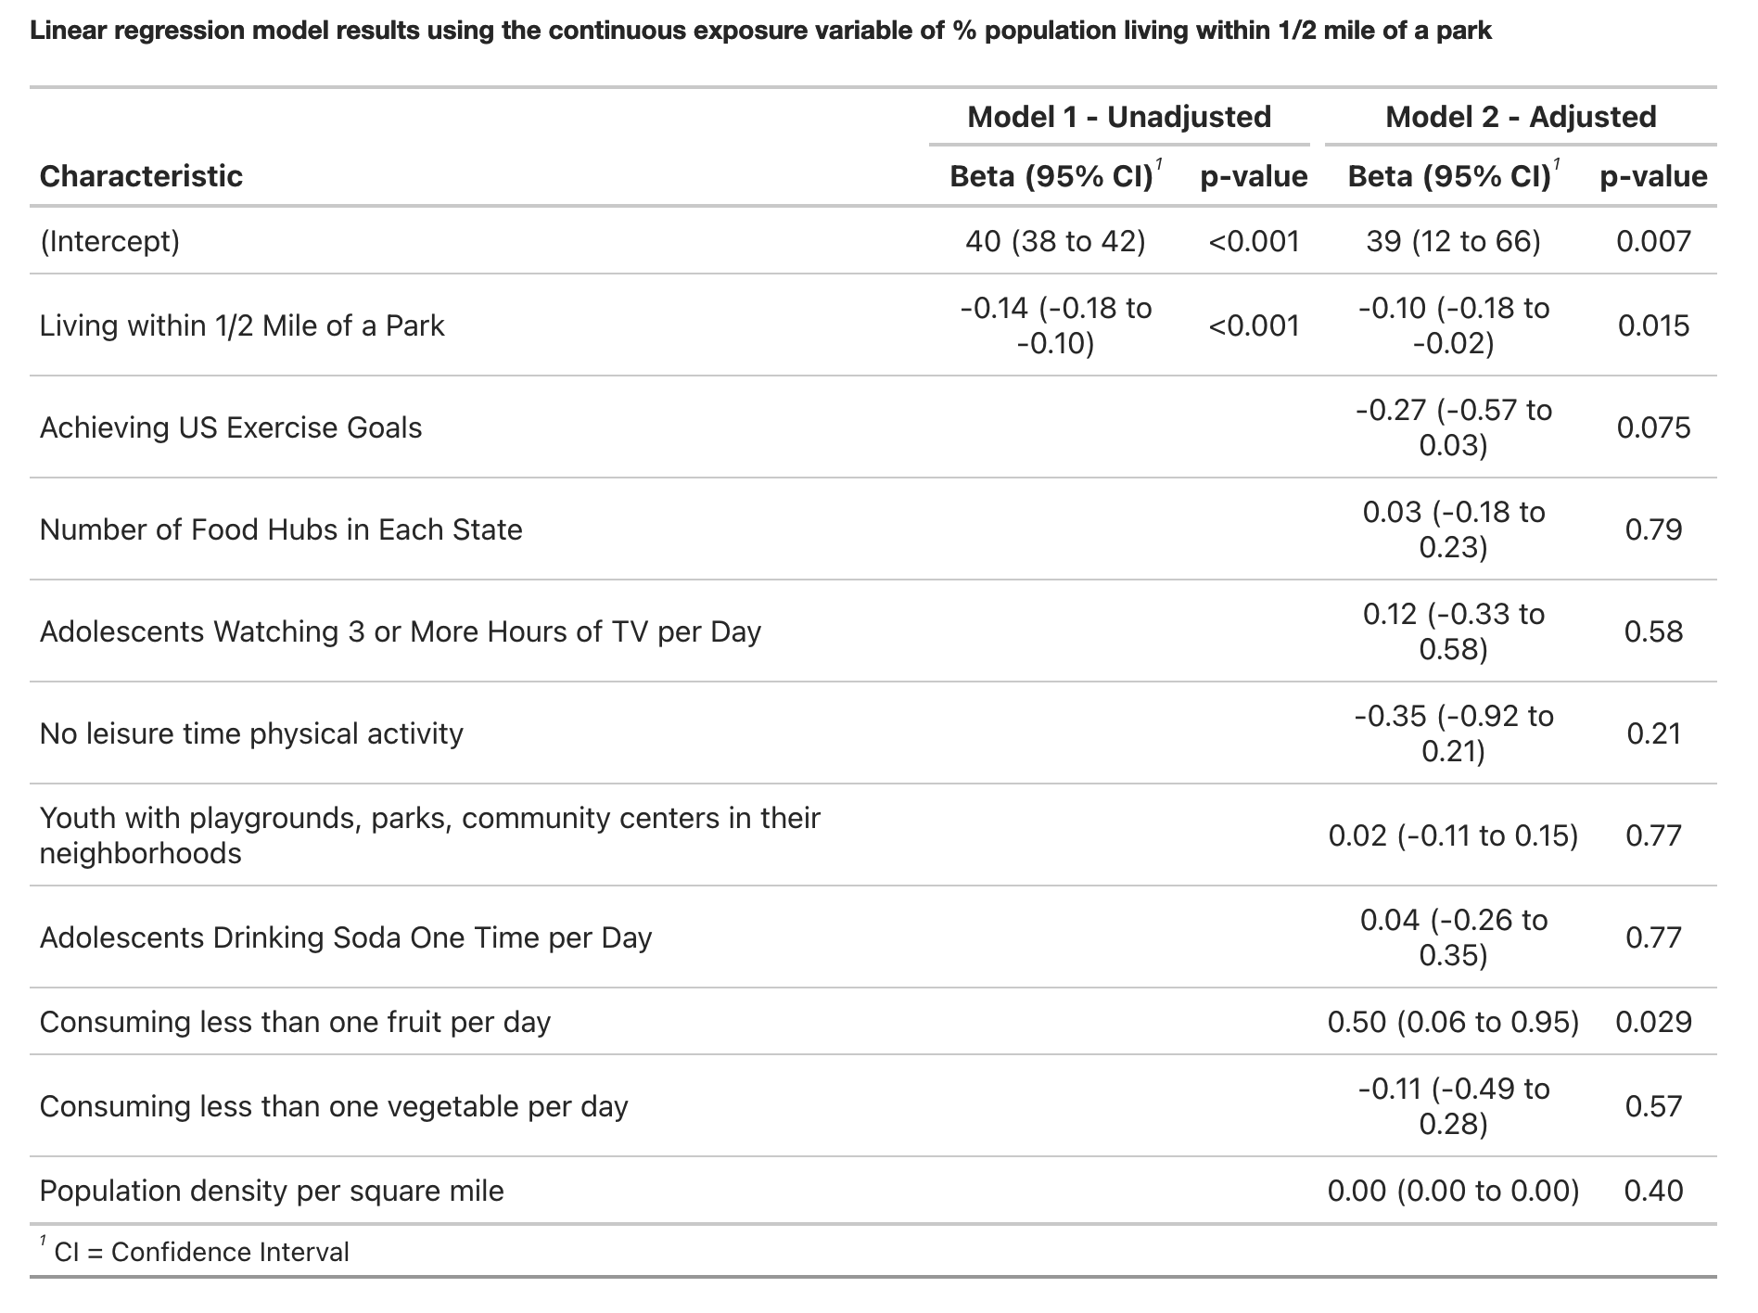Click Number of Food Hubs in Each State
1758x1313 pixels.
click(x=280, y=529)
